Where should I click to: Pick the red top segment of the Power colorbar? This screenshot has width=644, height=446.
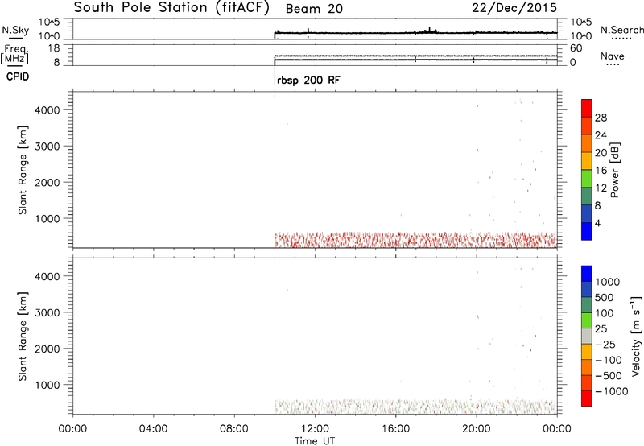tap(587, 108)
